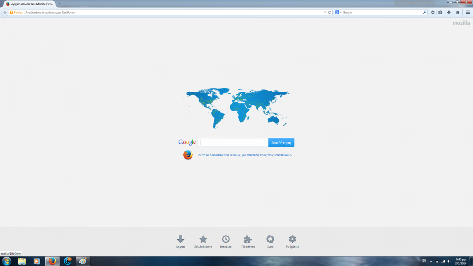Screen dimensions: 473x266
Task: Focus the toolbar Google search field
Action: tap(382, 12)
